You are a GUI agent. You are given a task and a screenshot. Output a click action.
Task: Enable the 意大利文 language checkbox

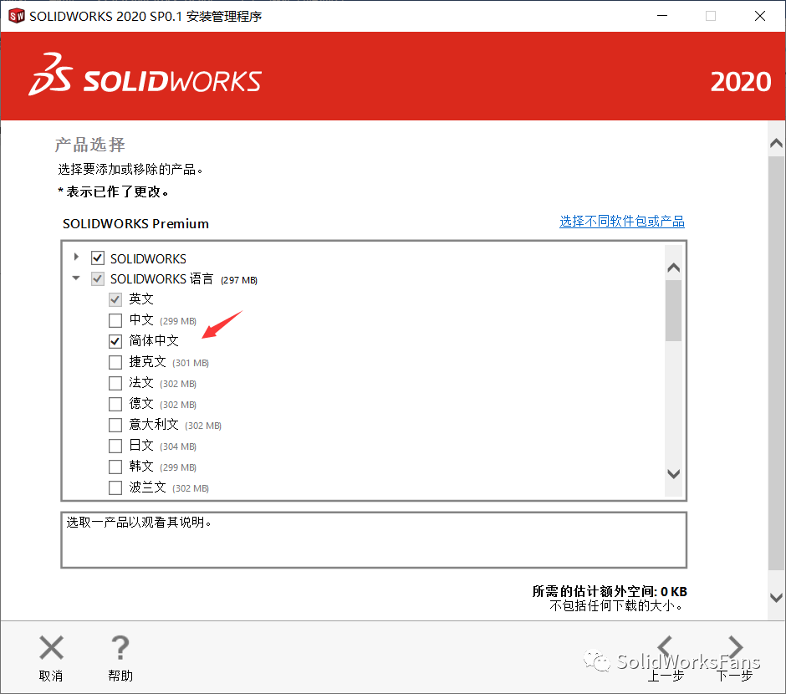pos(115,425)
